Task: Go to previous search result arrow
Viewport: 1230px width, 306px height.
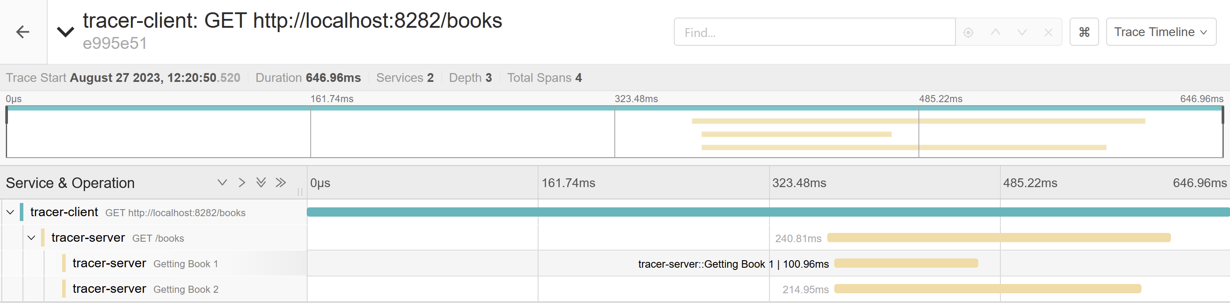Action: tap(995, 33)
